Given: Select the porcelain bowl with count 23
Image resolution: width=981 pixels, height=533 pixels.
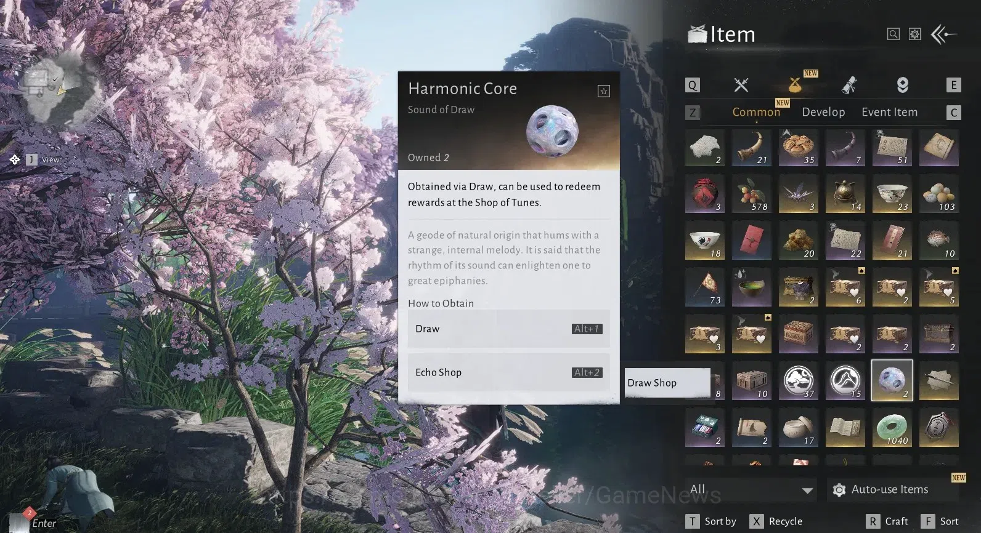Looking at the screenshot, I should [892, 194].
